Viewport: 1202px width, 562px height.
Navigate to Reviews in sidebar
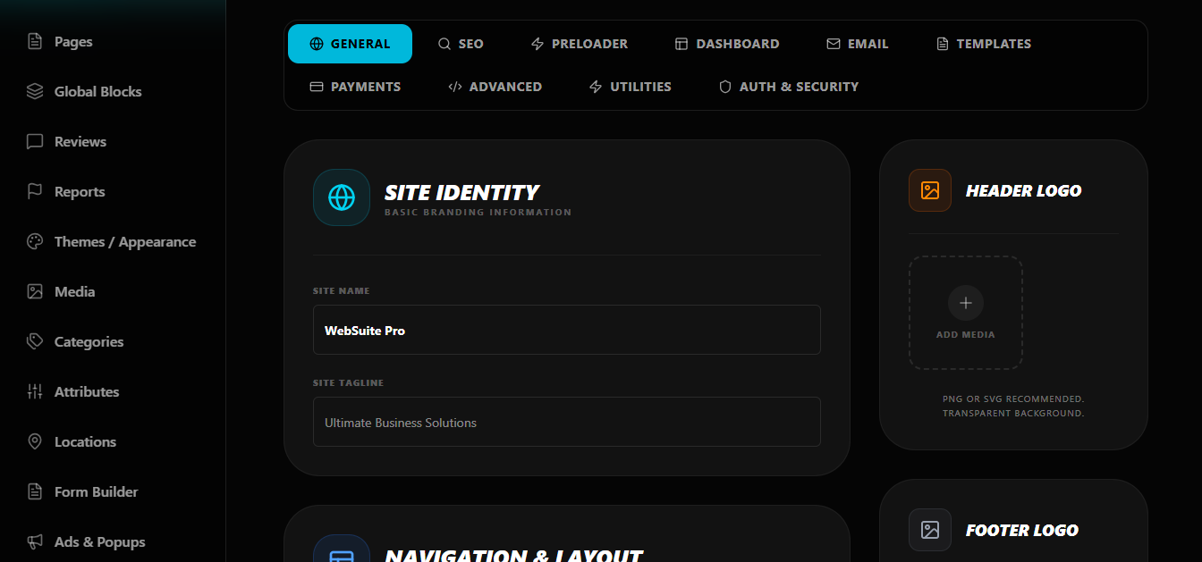click(80, 141)
